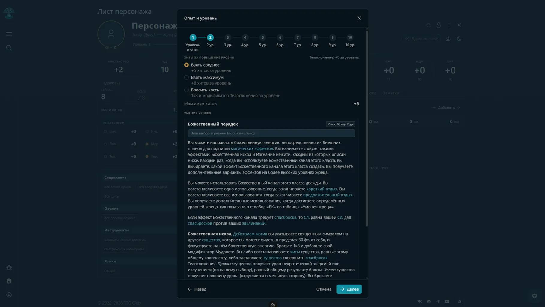Viewport: 545px width, 307px height.
Task: Click the campfire short rest icon
Action: (x=448, y=39)
